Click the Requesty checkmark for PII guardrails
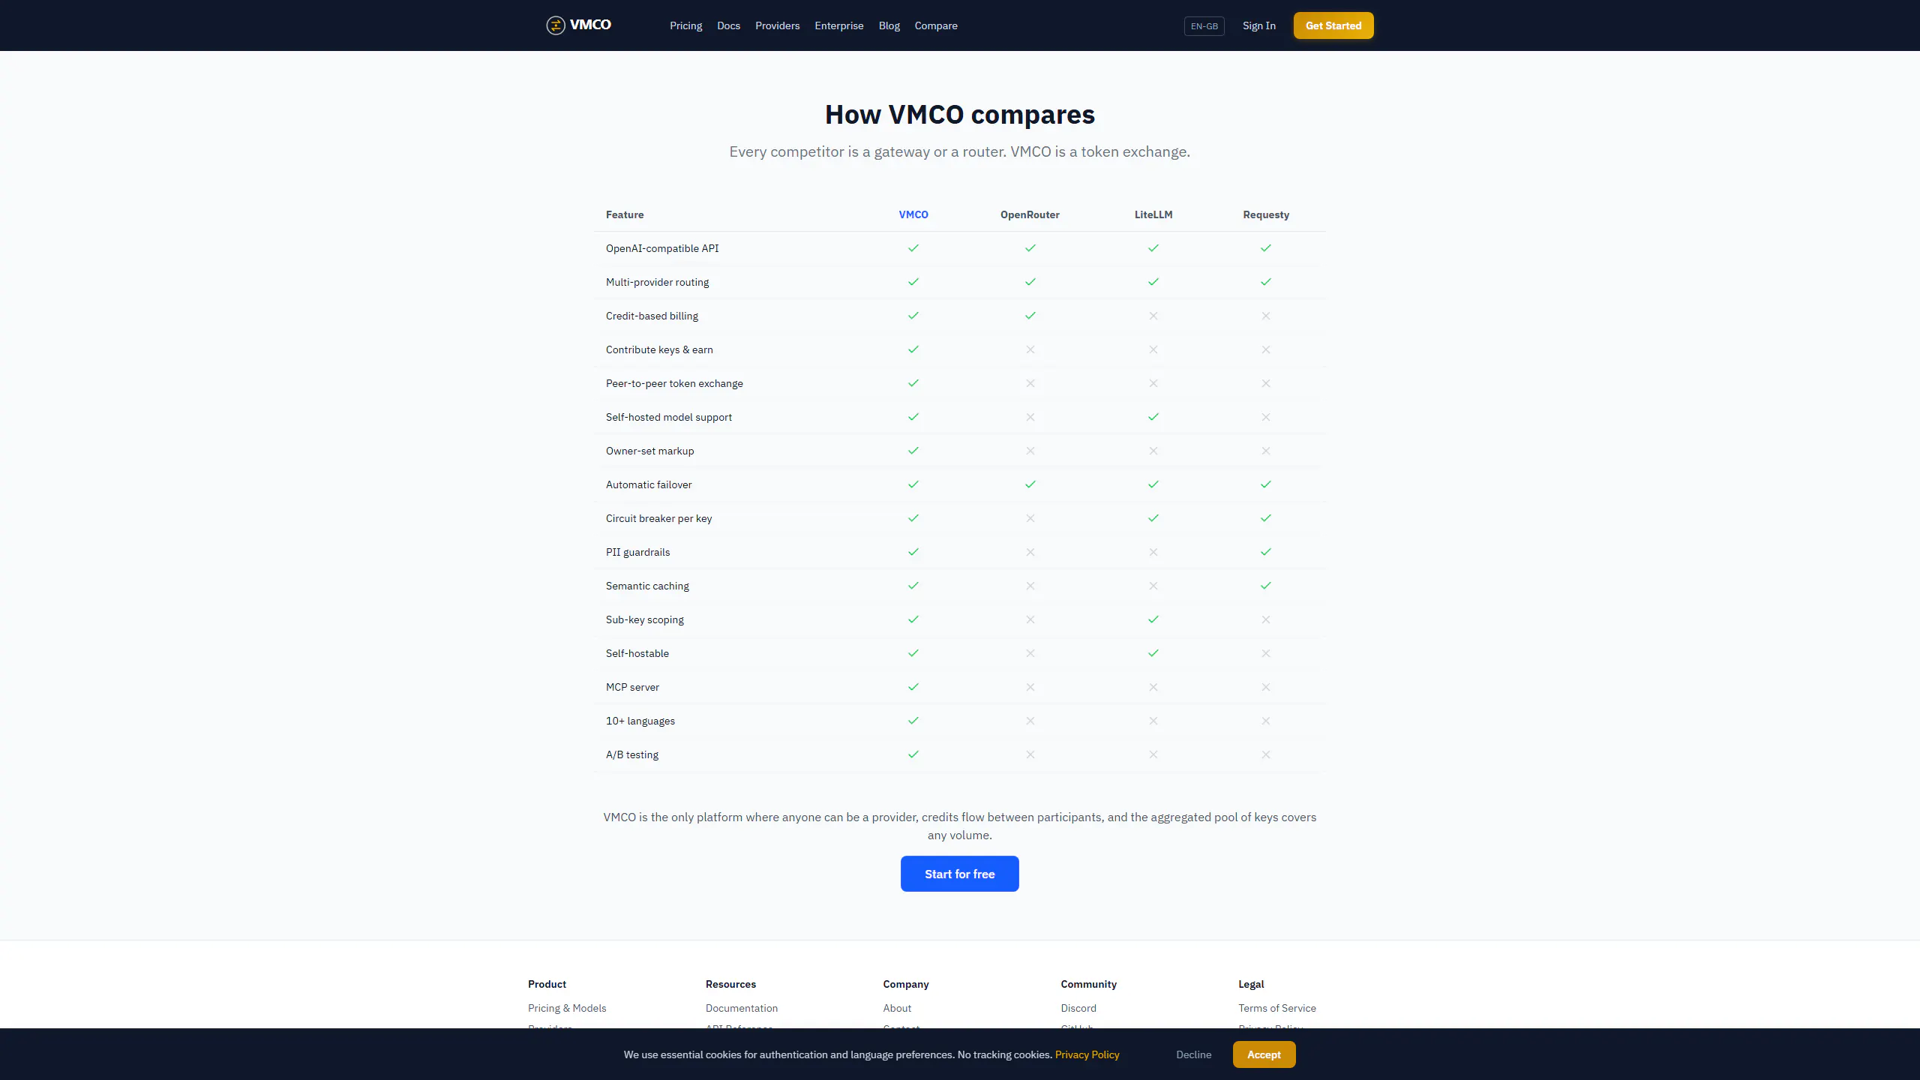 [x=1266, y=552]
